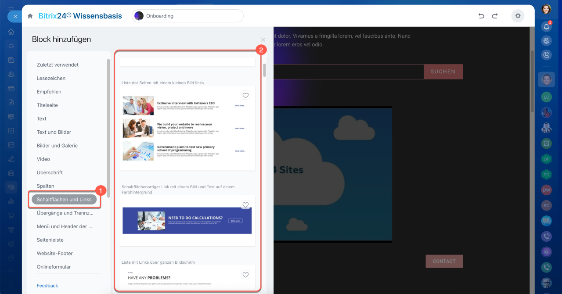Image resolution: width=562 pixels, height=294 pixels.
Task: Favorite the NEED TO DO CALCULATIONS block
Action: (245, 205)
